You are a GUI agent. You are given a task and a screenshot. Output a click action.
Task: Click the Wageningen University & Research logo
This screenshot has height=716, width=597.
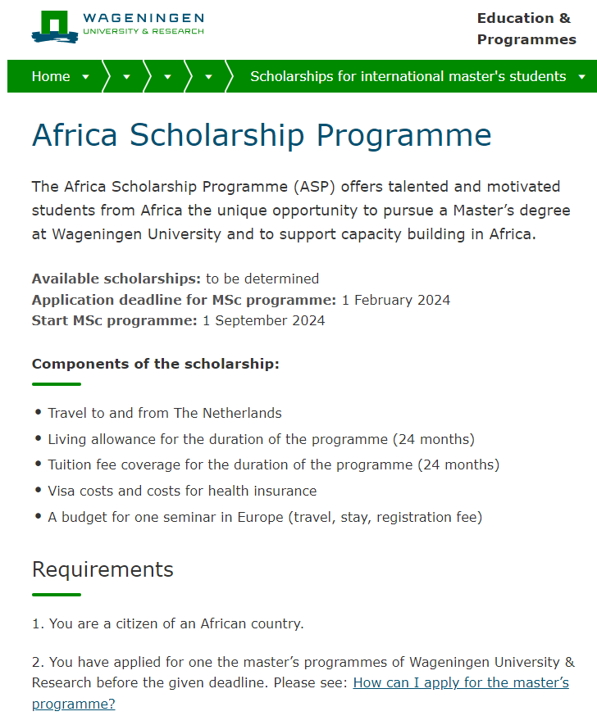117,25
